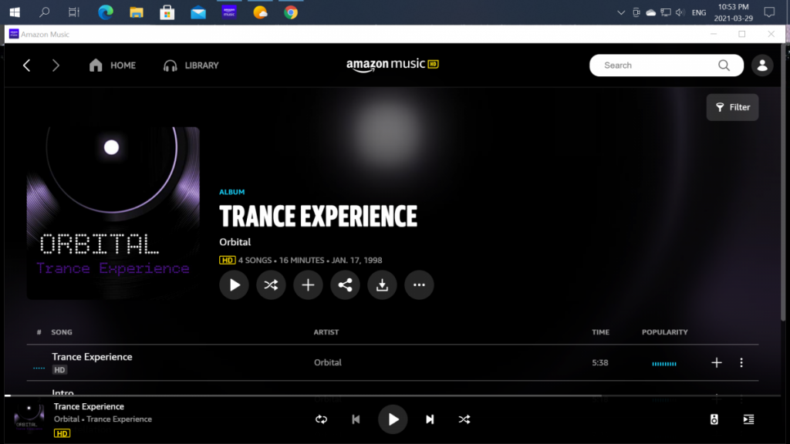
Task: Open the Home page
Action: click(113, 66)
